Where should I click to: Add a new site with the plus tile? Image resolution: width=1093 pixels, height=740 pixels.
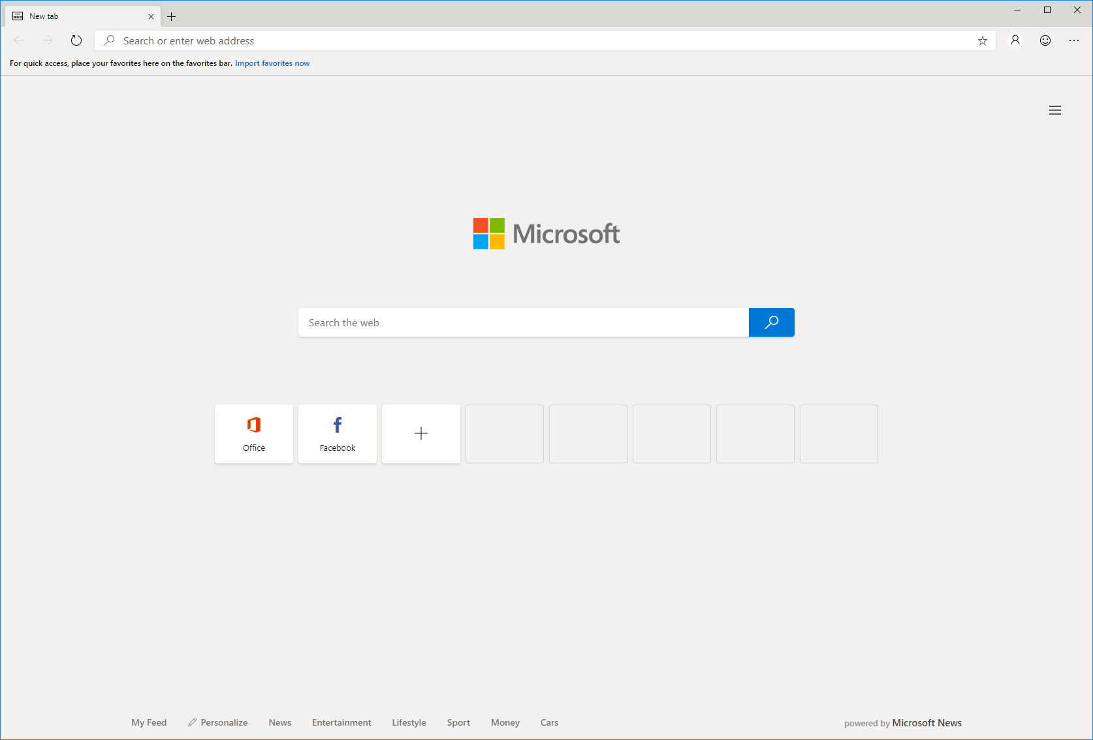(421, 434)
